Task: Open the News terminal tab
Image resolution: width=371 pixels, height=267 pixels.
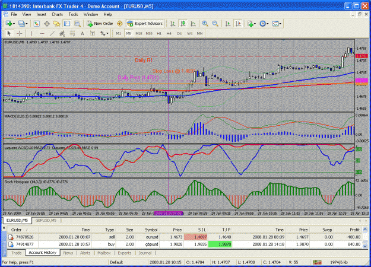Action: pos(68,253)
